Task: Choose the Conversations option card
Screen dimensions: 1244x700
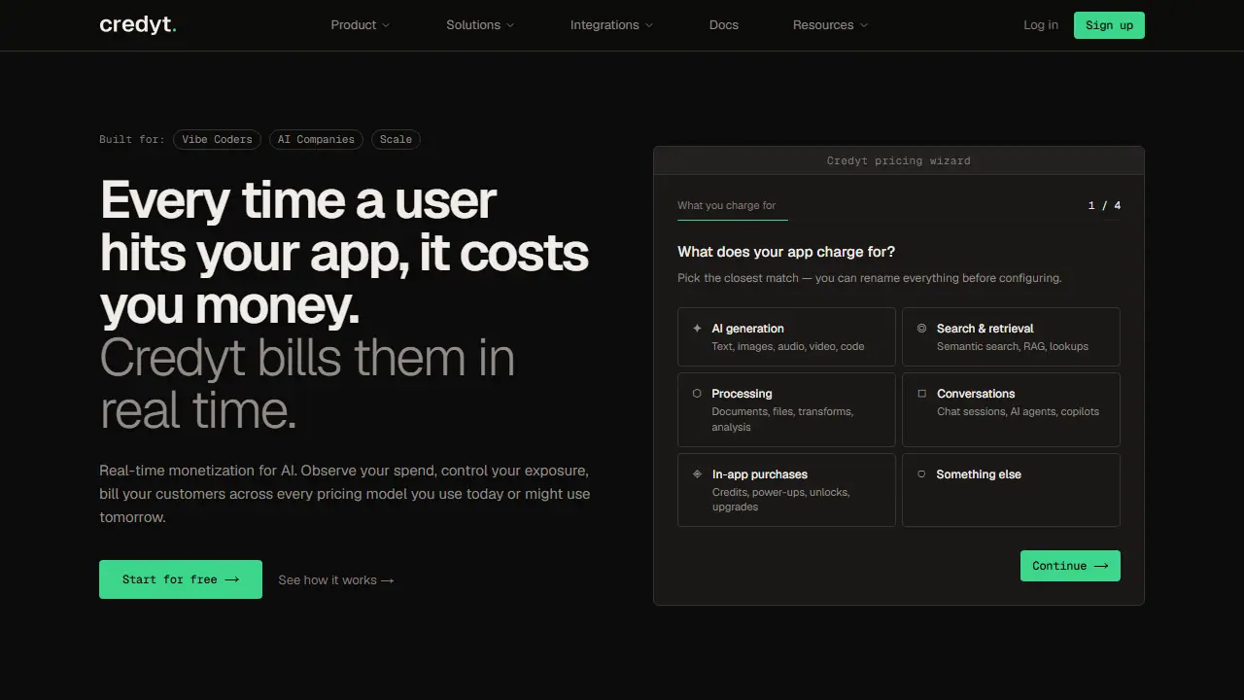Action: click(1011, 410)
